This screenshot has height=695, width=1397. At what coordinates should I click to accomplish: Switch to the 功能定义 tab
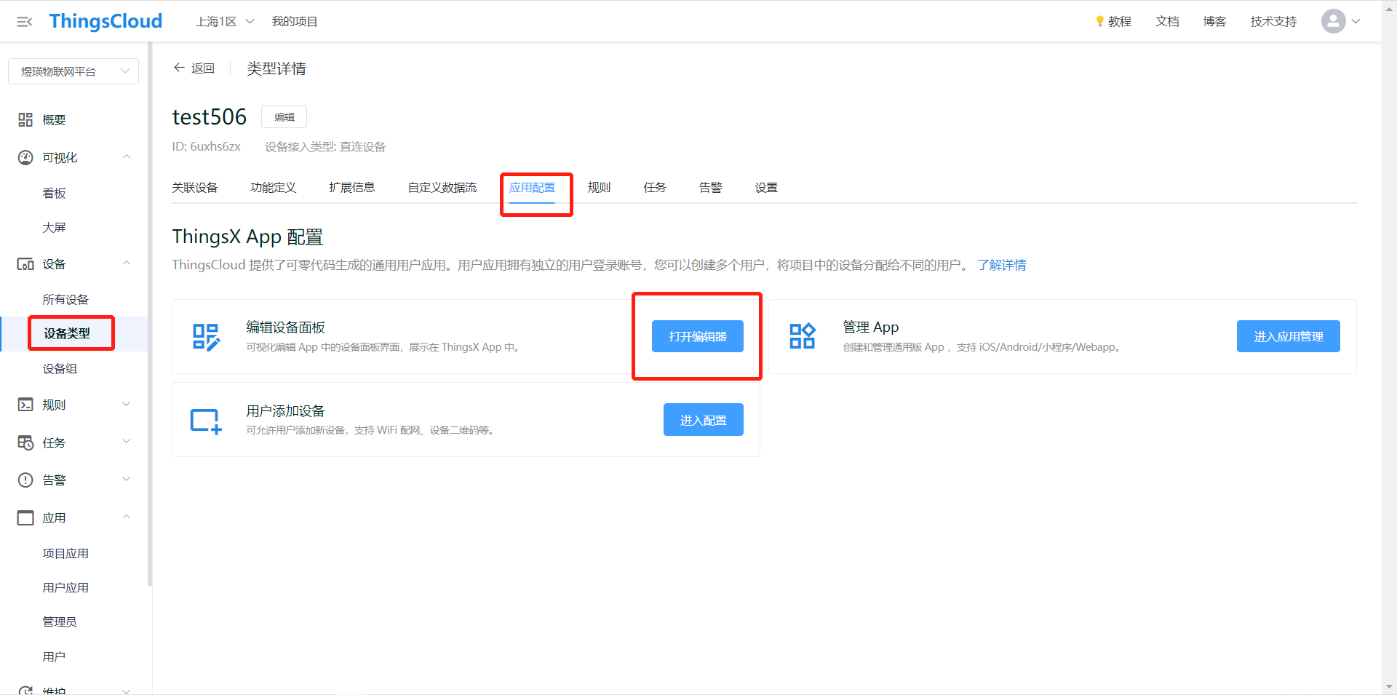(274, 188)
